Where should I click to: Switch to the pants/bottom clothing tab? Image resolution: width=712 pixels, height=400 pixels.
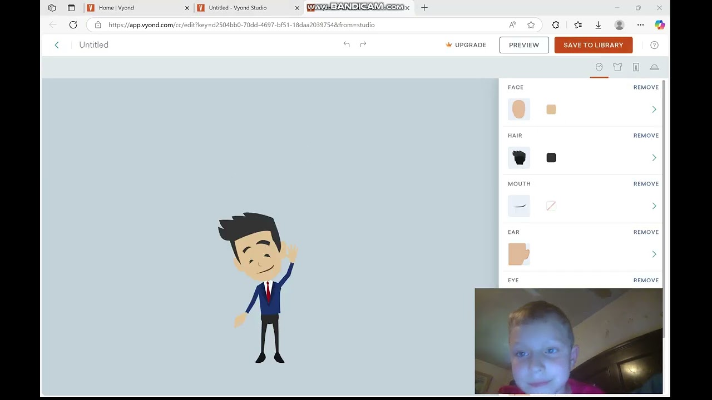(x=636, y=67)
